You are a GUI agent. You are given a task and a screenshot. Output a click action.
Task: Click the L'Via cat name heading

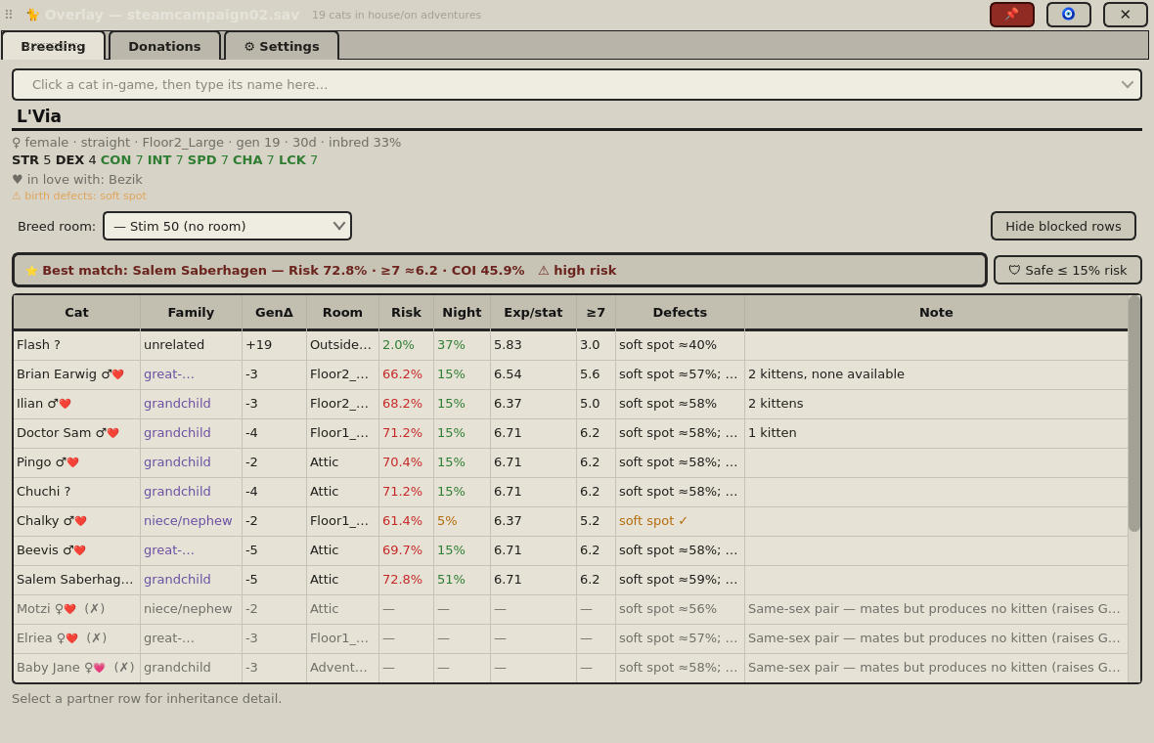(39, 116)
